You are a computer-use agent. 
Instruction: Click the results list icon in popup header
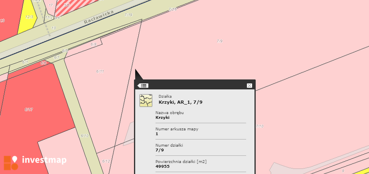pos(143,86)
